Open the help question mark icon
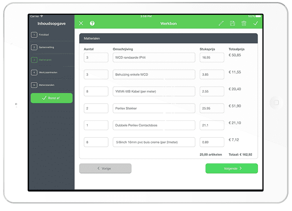292x211 pixels. tap(92, 23)
